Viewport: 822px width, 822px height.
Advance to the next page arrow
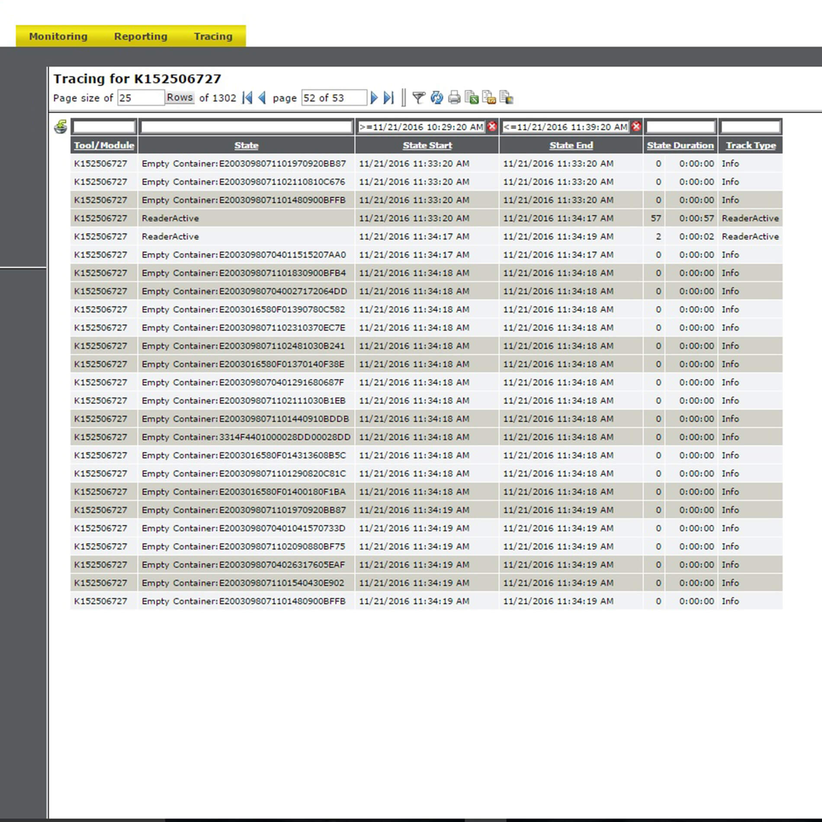[x=374, y=98]
